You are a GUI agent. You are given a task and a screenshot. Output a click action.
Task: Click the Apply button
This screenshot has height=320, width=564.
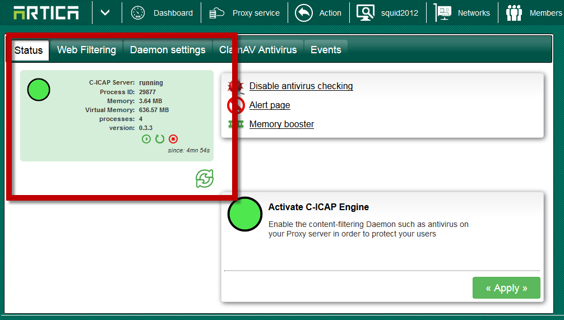pos(506,287)
